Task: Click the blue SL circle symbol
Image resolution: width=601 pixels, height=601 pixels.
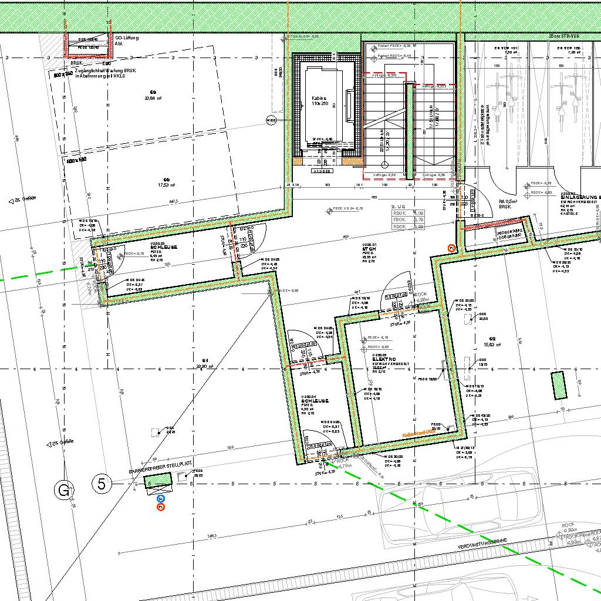Action: [161, 498]
